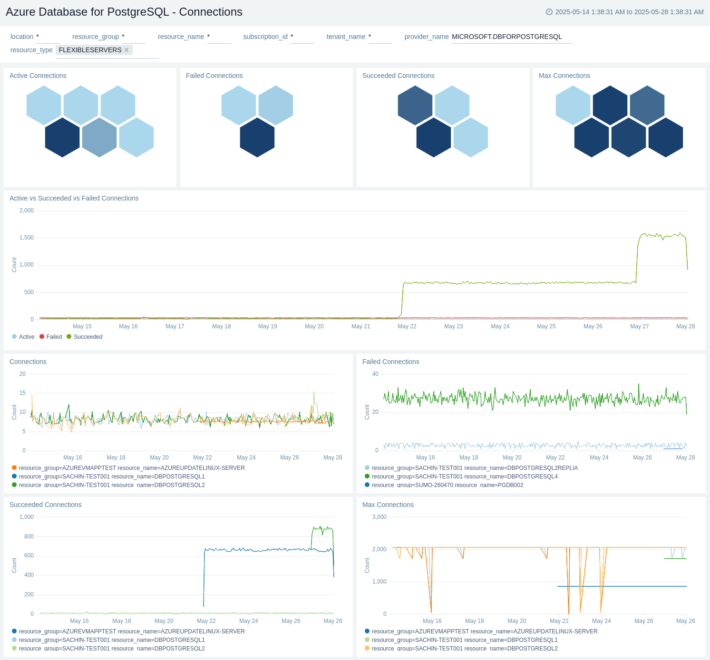Click the resource_group filter field

134,37
